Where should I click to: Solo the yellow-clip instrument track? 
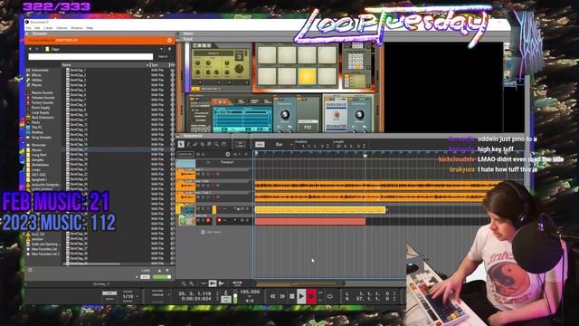tap(203, 209)
